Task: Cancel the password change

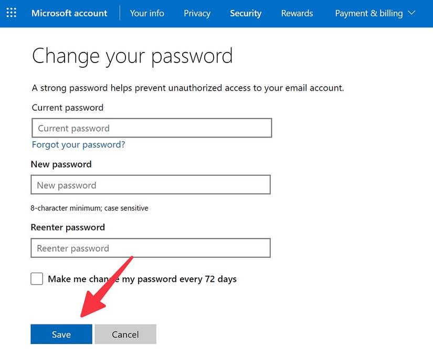Action: (x=125, y=334)
